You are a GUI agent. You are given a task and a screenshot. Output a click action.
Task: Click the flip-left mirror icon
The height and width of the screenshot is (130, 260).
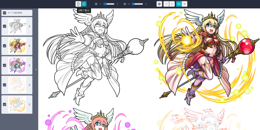[166, 4]
